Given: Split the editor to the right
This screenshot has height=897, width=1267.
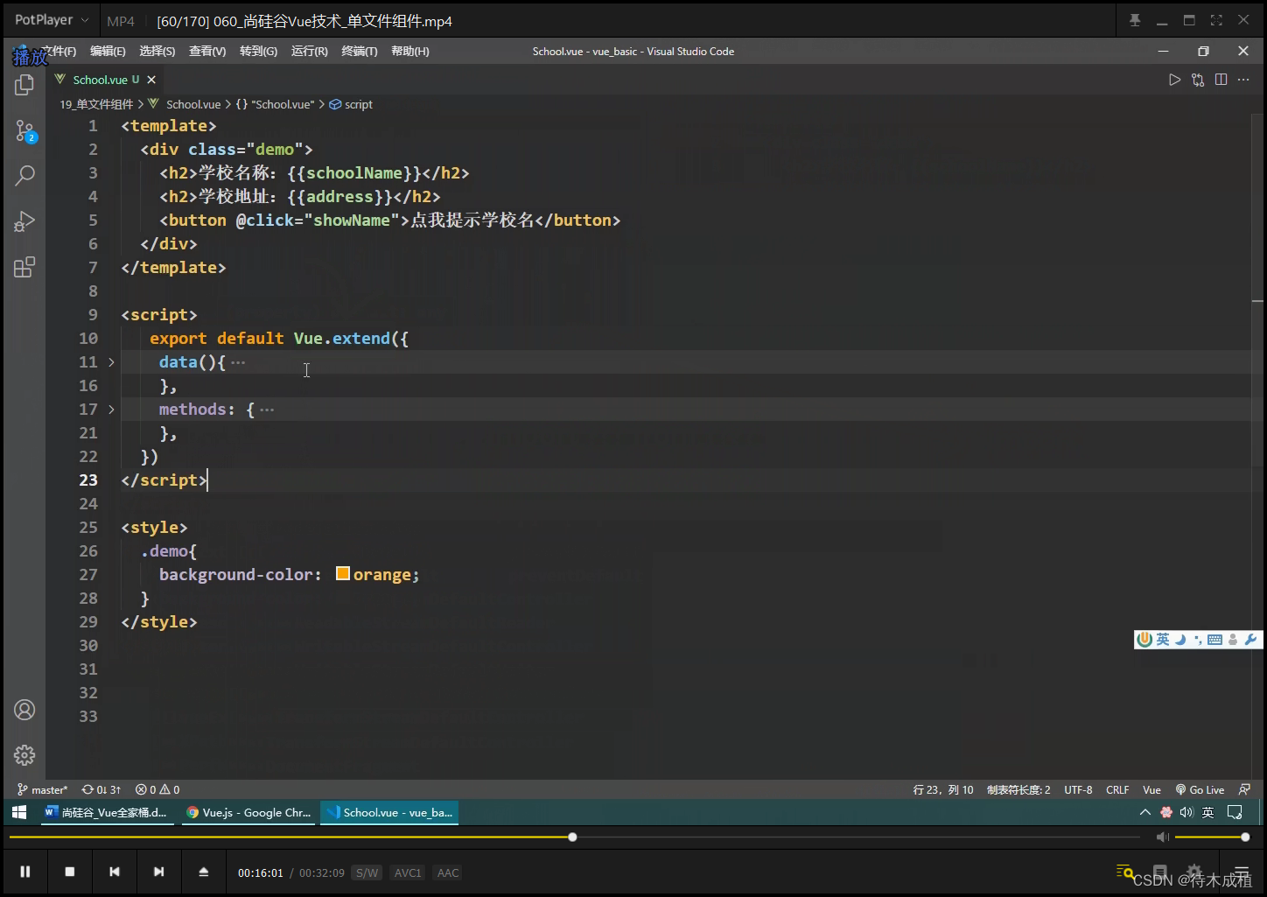Looking at the screenshot, I should click(x=1221, y=80).
